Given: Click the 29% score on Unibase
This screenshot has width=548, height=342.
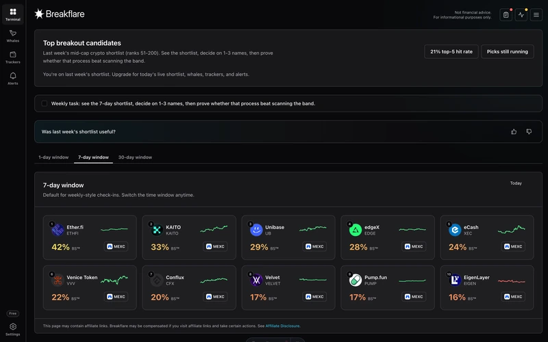Looking at the screenshot, I should [x=259, y=247].
